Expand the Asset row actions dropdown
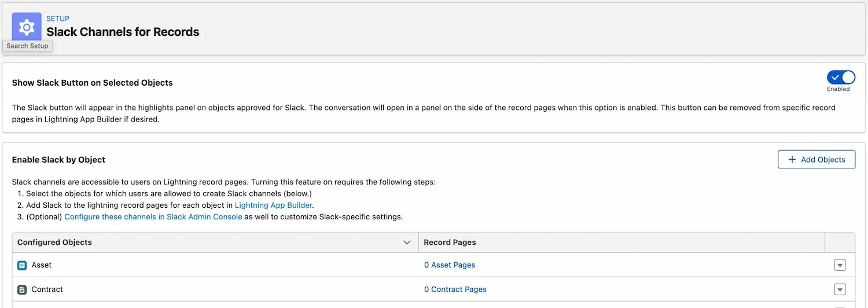868x308 pixels. [x=840, y=265]
